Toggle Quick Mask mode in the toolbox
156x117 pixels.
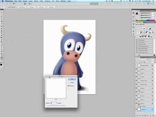[x=2, y=68]
